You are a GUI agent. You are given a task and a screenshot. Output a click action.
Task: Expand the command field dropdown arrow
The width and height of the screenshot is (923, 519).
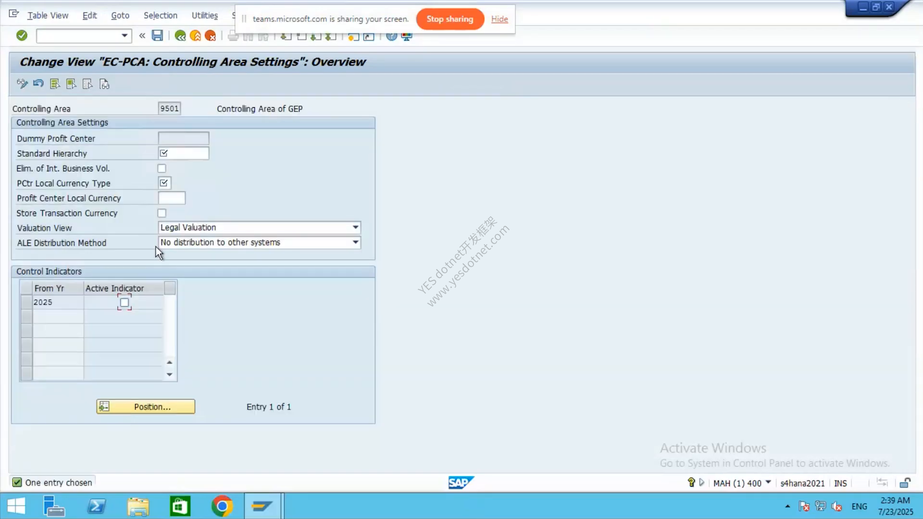125,36
